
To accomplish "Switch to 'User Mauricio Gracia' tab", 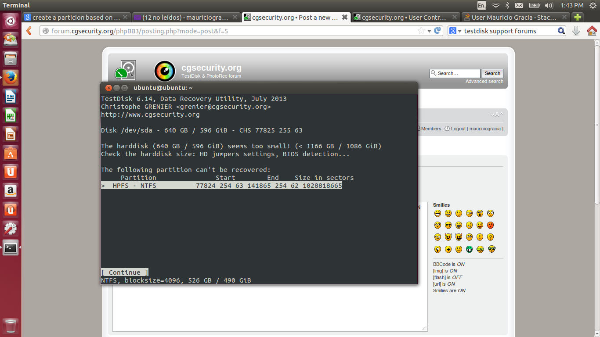I will point(516,18).
